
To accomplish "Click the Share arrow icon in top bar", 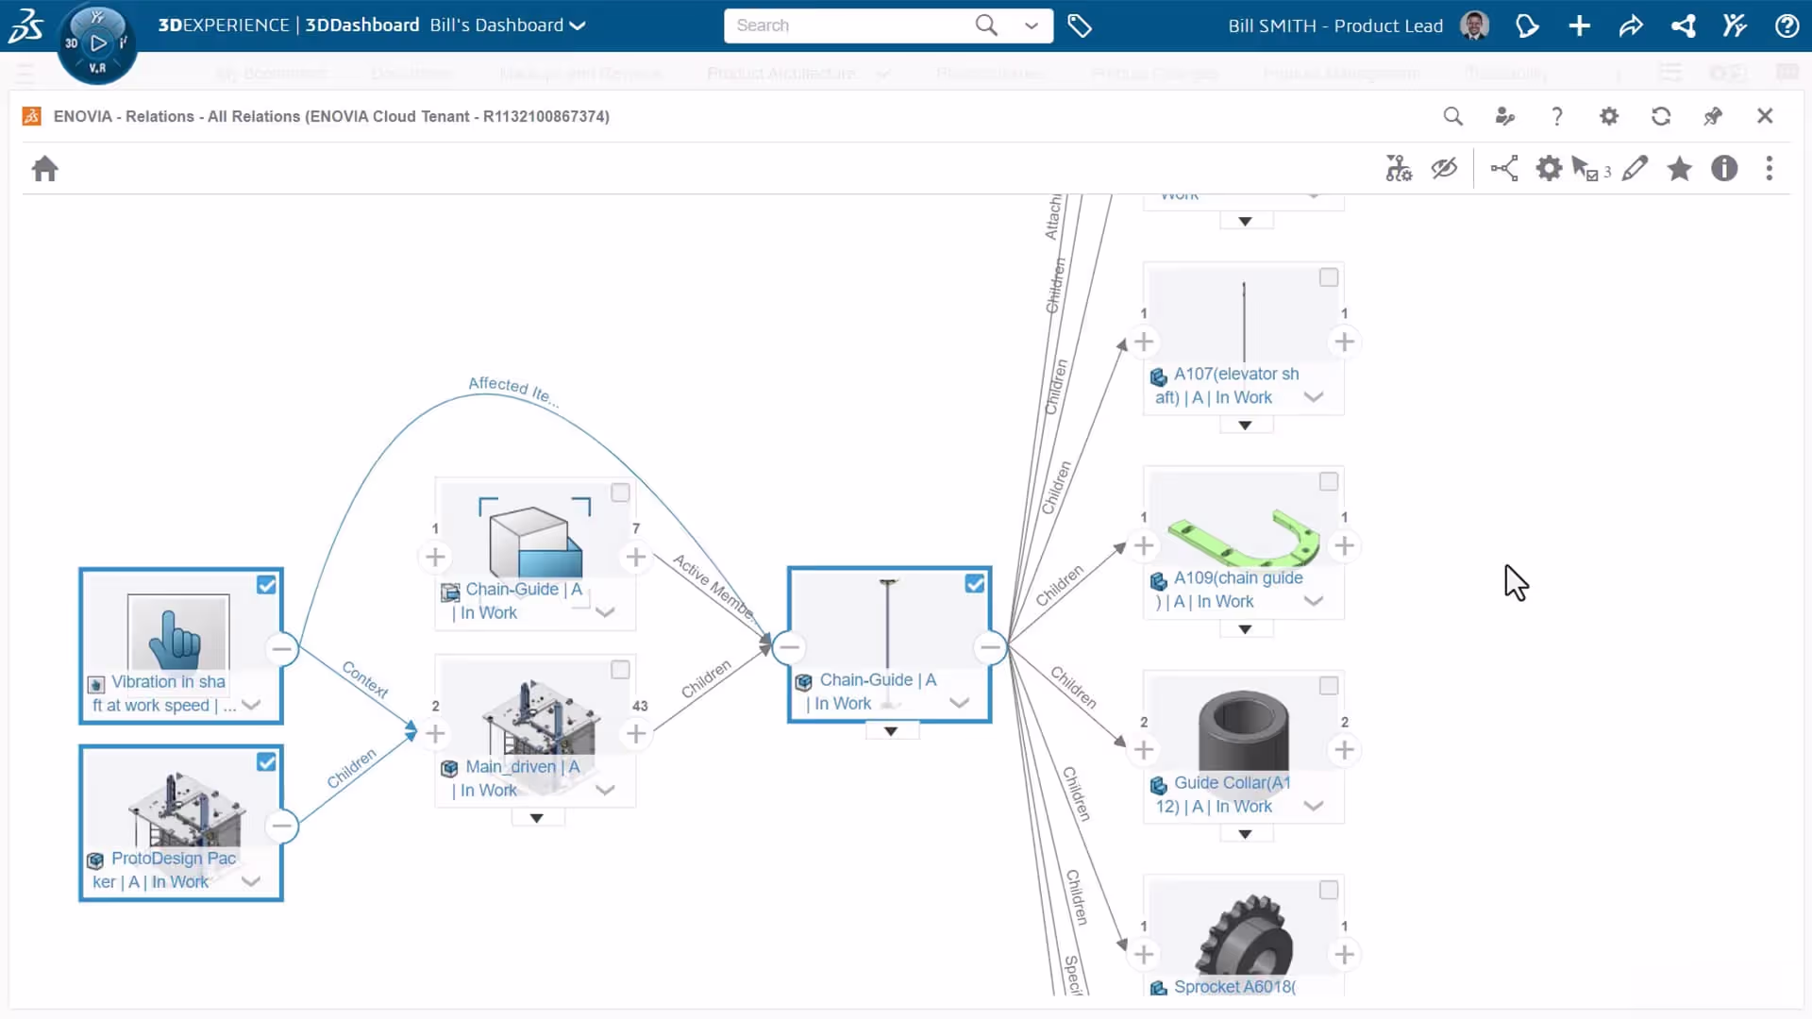I will coord(1632,26).
